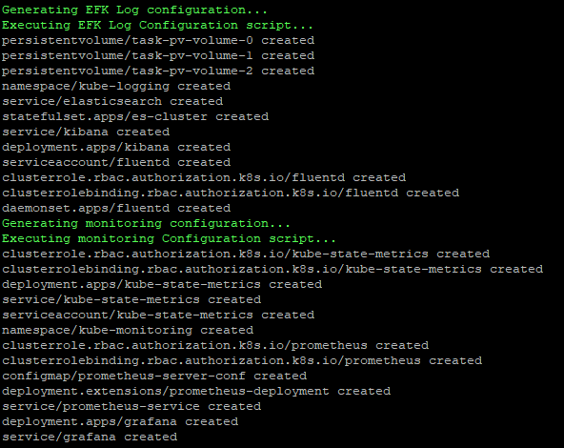Click the task-pv-volume-2 created line

point(158,71)
